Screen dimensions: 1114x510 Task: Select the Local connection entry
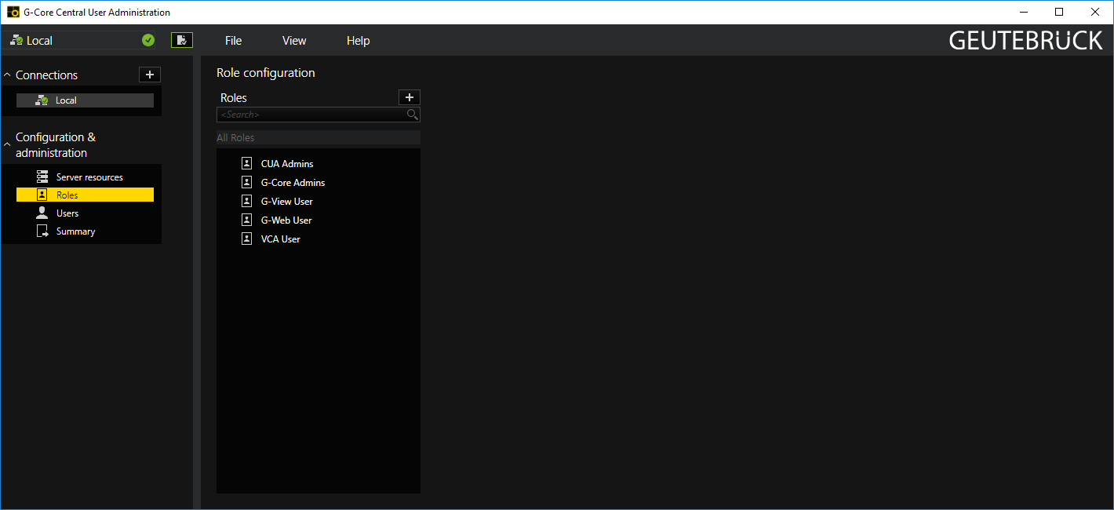[x=85, y=100]
